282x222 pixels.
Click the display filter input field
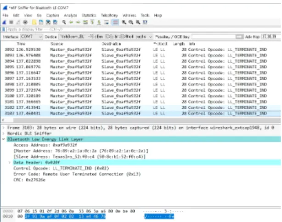tap(143, 29)
